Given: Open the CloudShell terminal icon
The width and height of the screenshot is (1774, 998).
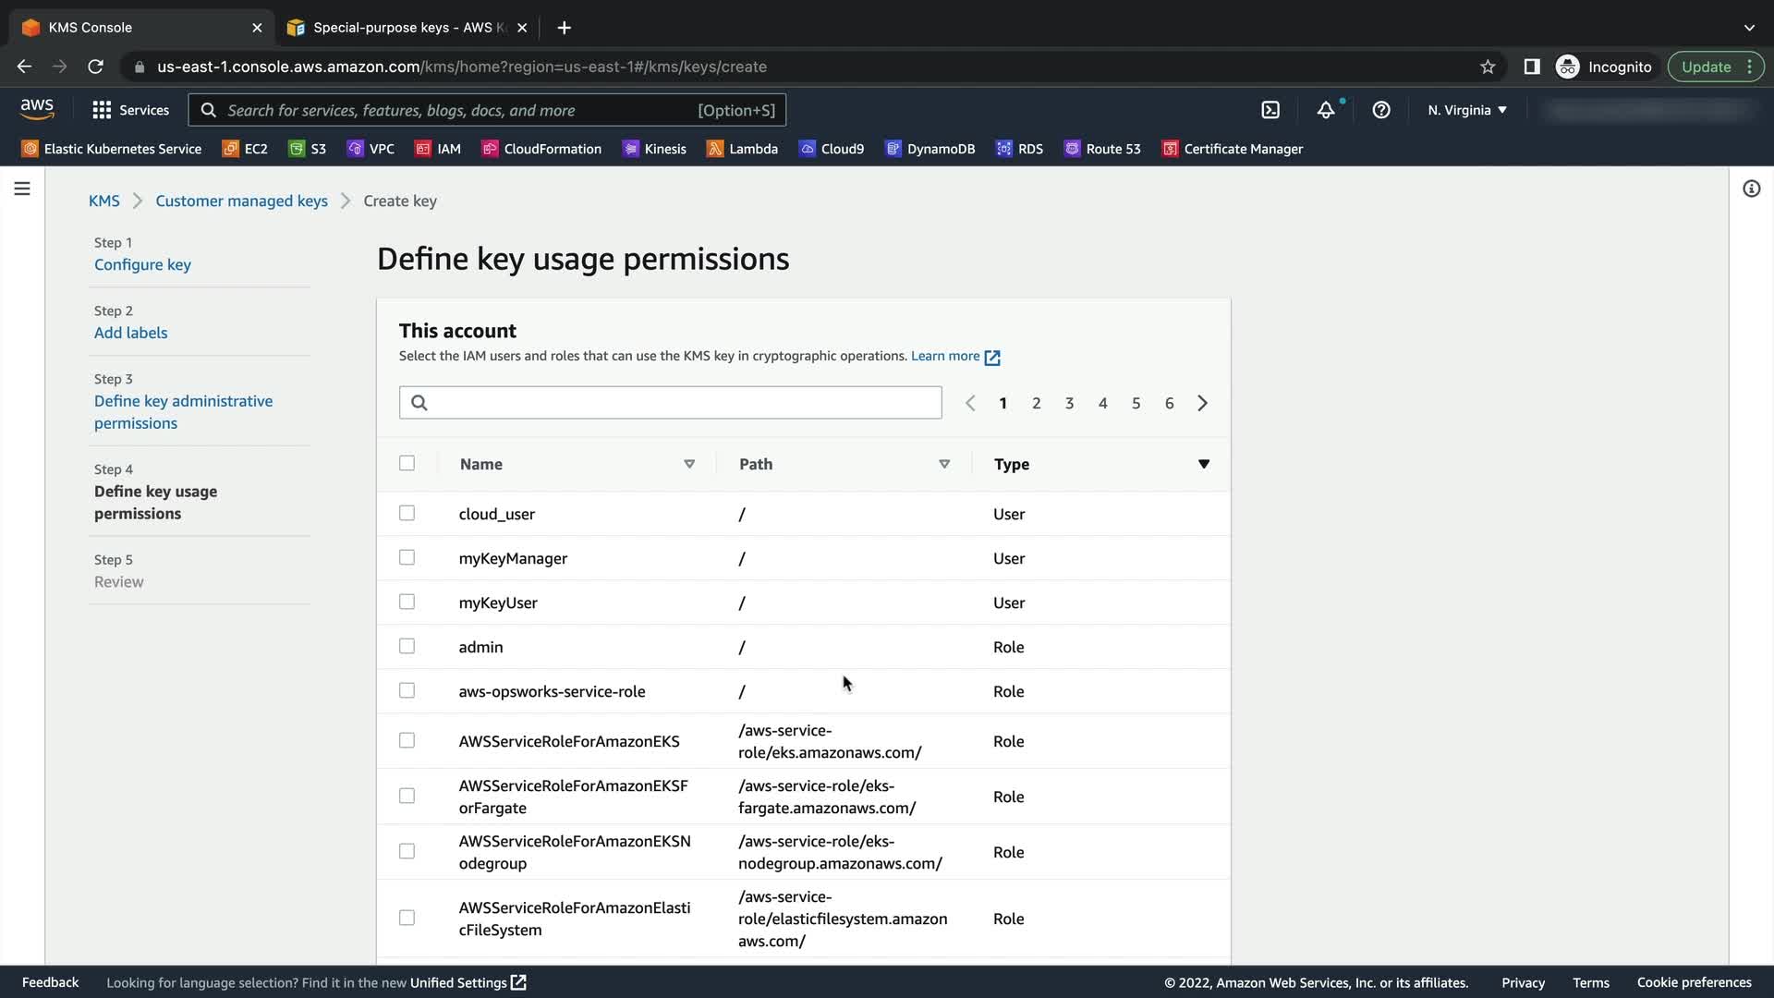Looking at the screenshot, I should coord(1270,110).
